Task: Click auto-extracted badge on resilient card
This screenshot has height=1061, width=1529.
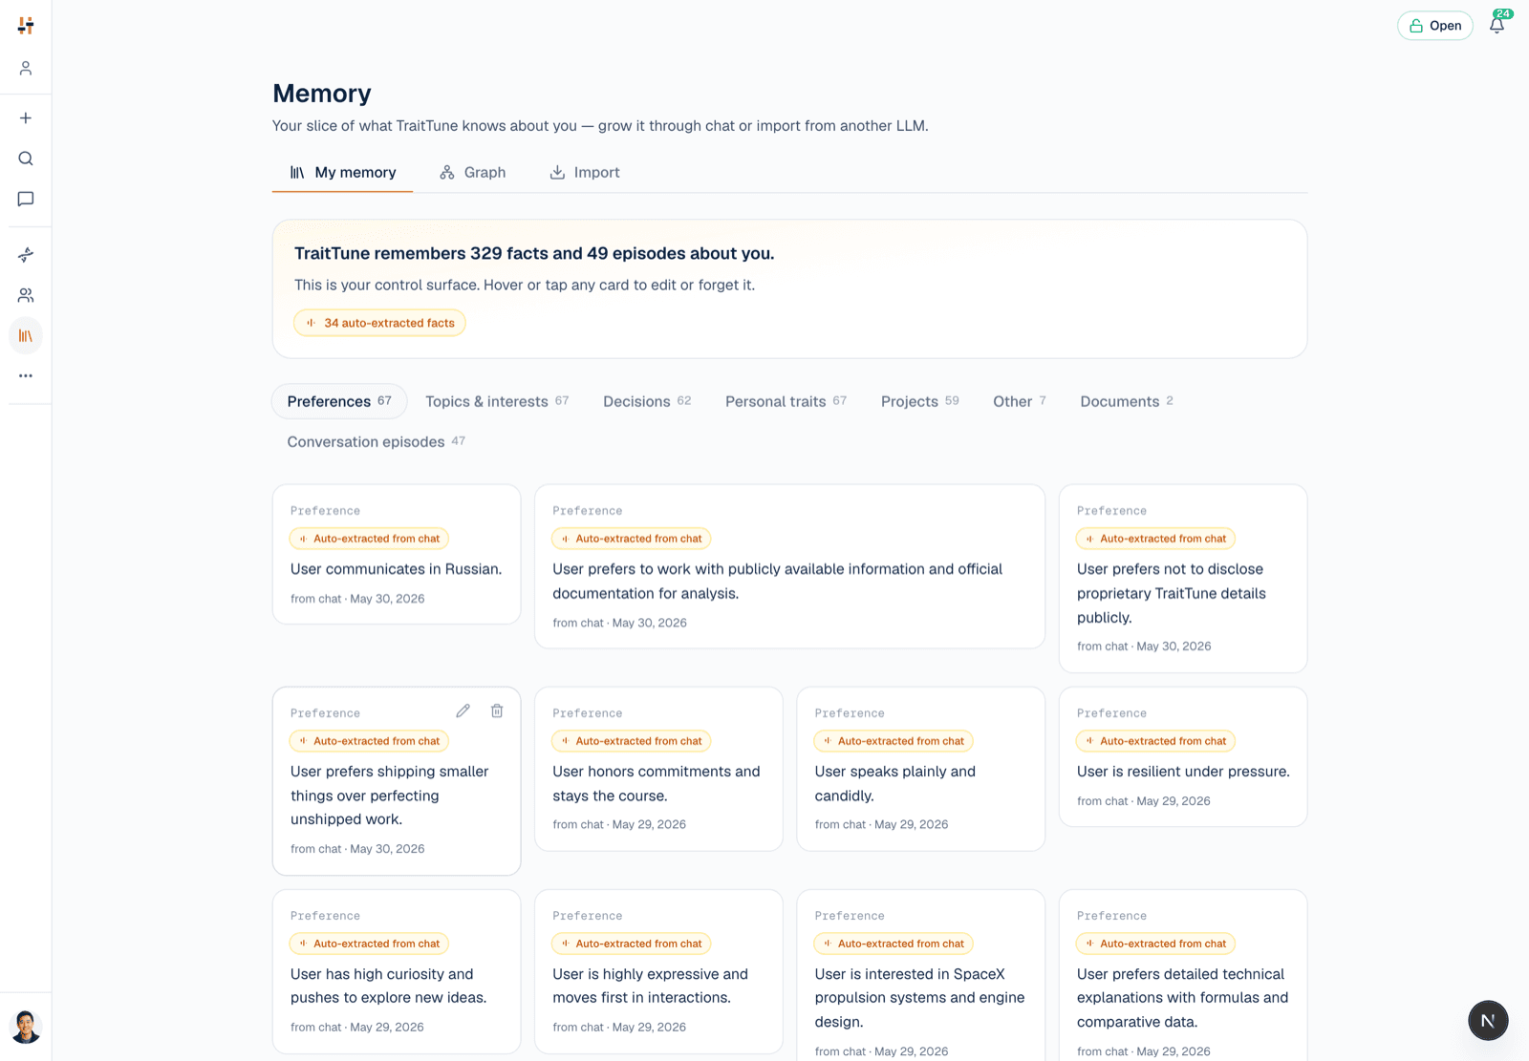Action: coord(1155,741)
